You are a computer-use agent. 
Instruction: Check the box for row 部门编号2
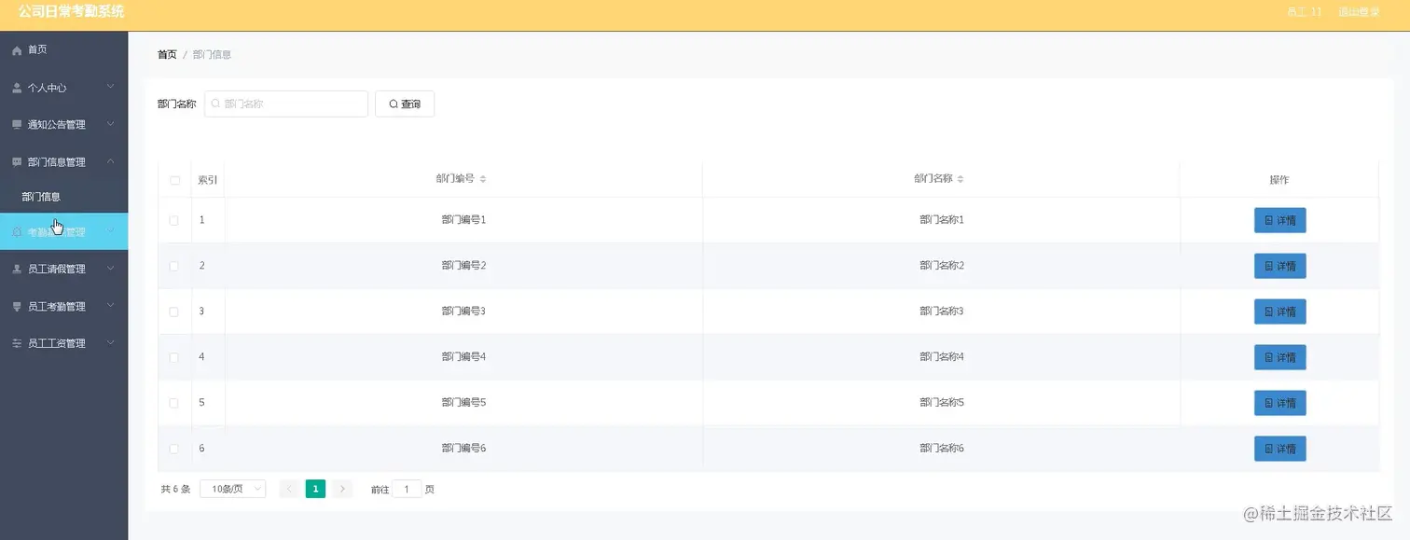[174, 266]
